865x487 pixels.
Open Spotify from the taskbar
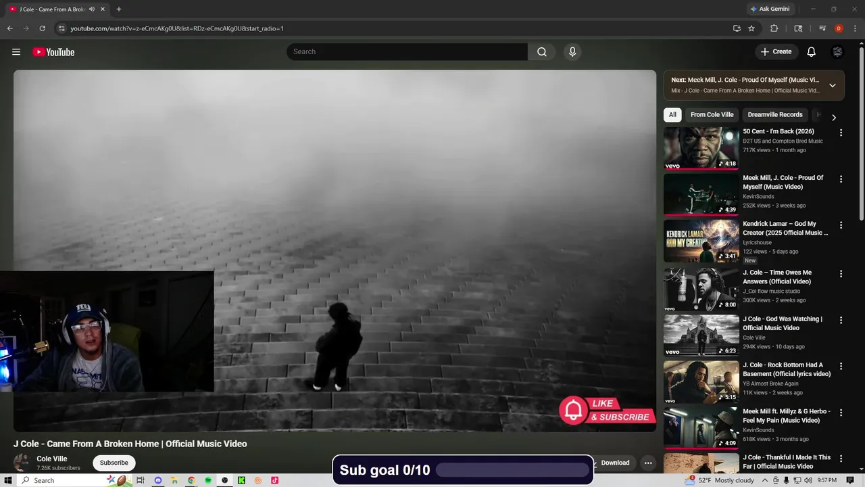point(208,480)
